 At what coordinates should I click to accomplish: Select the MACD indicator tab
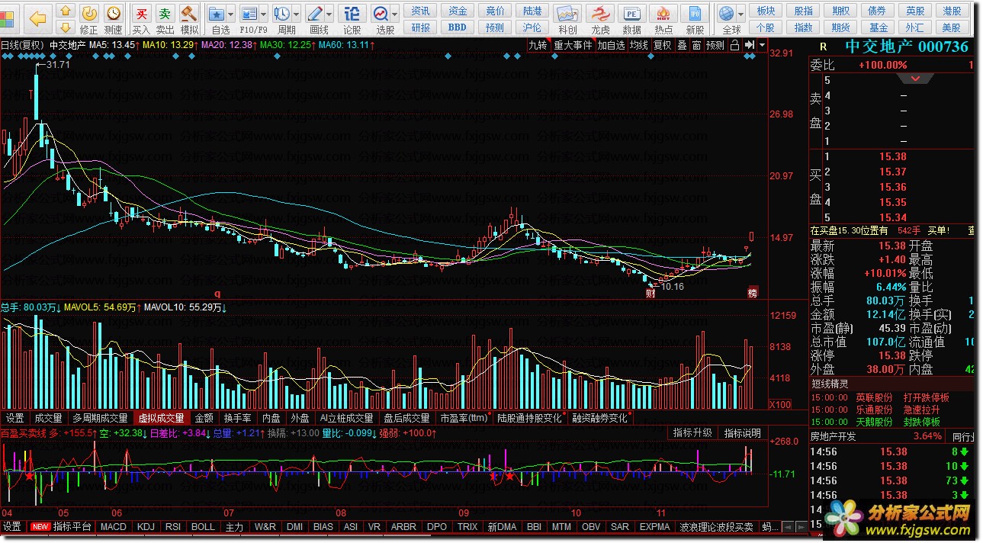[x=114, y=527]
